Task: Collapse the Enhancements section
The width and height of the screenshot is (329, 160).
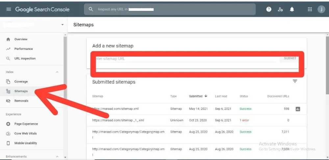Action: tap(57, 157)
